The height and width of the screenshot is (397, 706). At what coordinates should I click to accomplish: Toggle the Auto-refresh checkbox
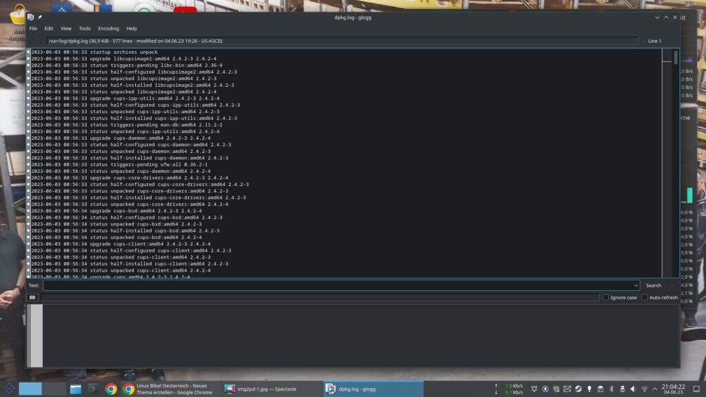coord(645,298)
